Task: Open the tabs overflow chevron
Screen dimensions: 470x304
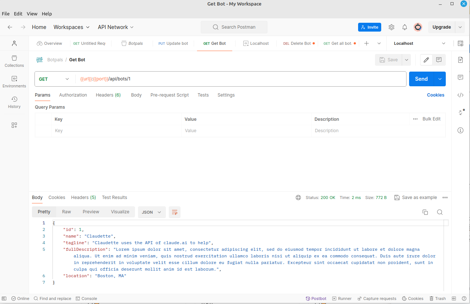Action: point(379,43)
